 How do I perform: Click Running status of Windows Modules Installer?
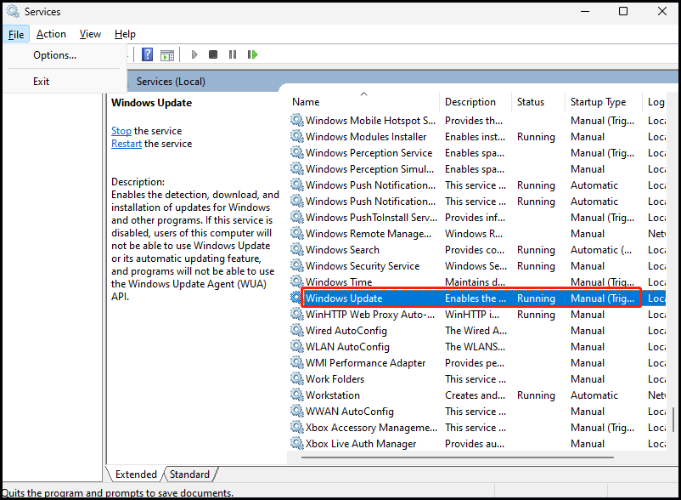pyautogui.click(x=536, y=137)
